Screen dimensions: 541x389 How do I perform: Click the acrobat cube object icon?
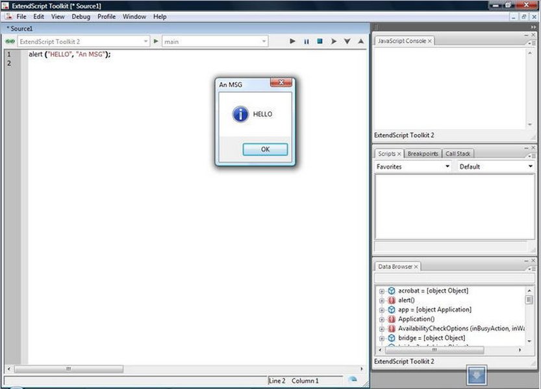[391, 291]
